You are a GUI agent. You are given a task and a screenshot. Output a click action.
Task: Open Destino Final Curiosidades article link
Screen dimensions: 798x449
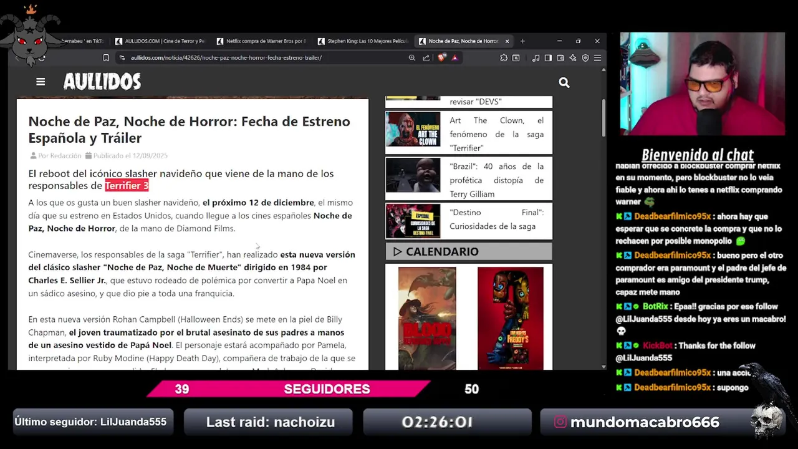pyautogui.click(x=496, y=220)
